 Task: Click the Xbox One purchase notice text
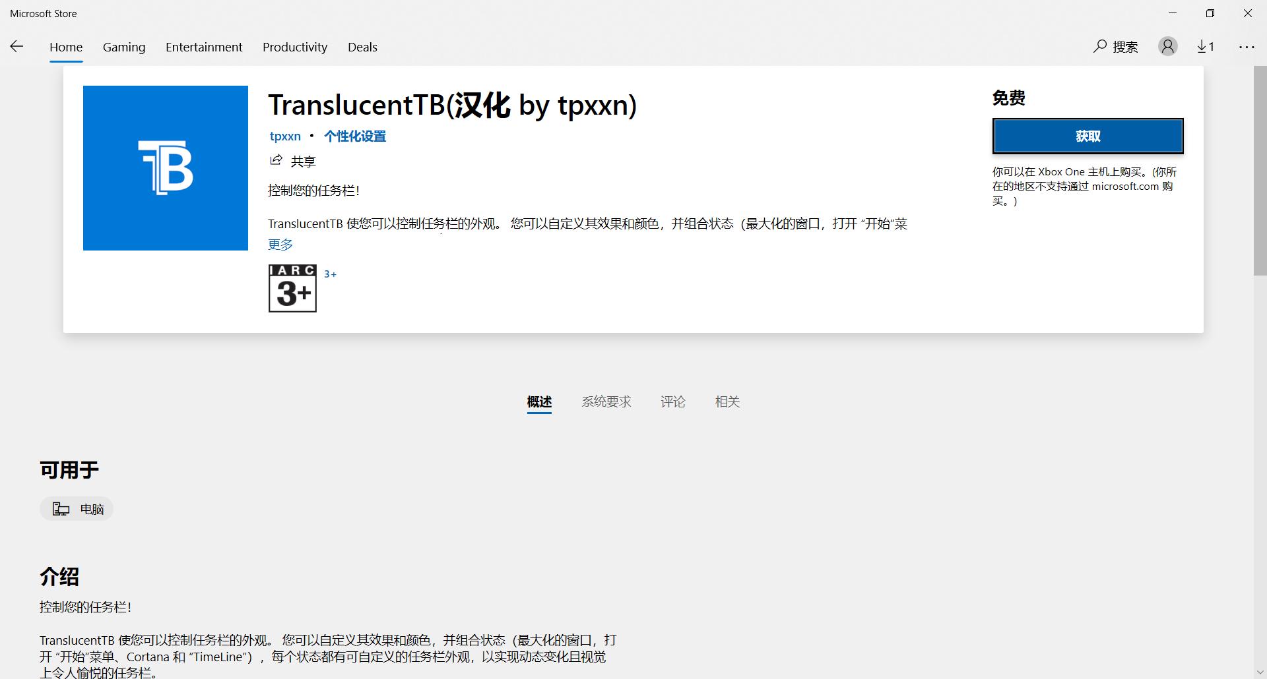(1085, 187)
